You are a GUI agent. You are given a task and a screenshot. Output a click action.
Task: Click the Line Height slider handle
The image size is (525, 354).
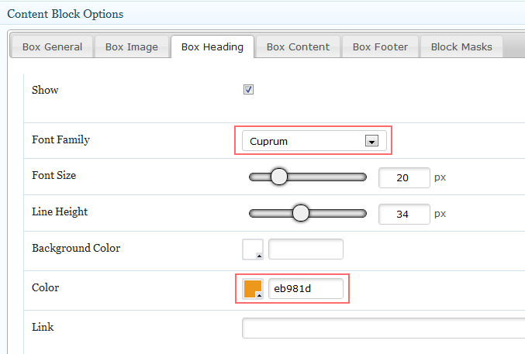coord(300,213)
